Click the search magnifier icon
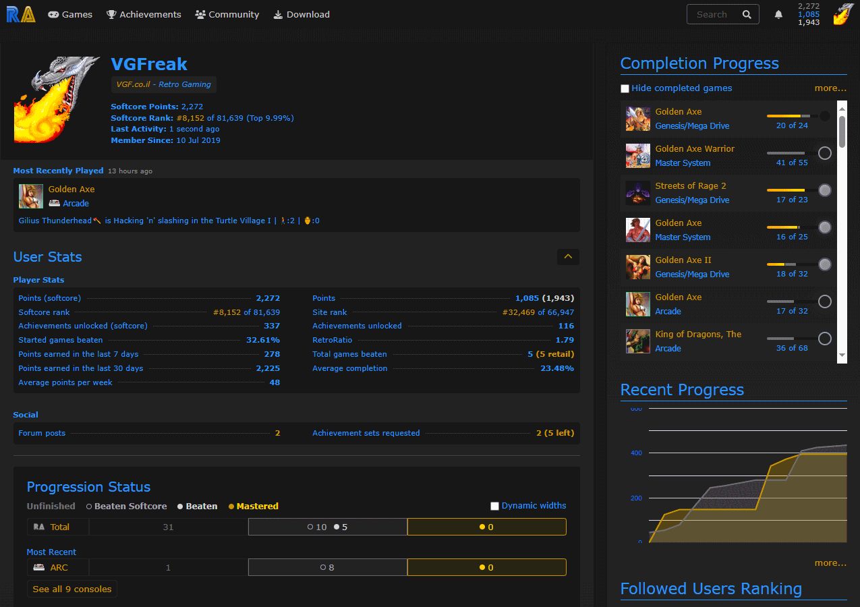The height and width of the screenshot is (607, 860). point(747,14)
